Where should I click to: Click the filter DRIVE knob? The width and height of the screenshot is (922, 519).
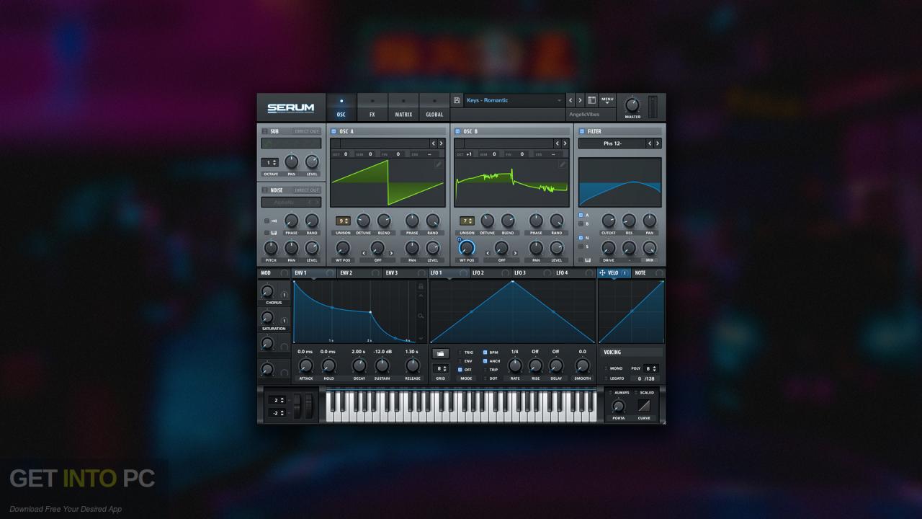point(608,248)
